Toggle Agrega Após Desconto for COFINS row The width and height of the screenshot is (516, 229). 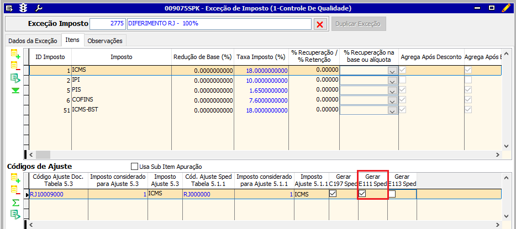click(x=402, y=99)
